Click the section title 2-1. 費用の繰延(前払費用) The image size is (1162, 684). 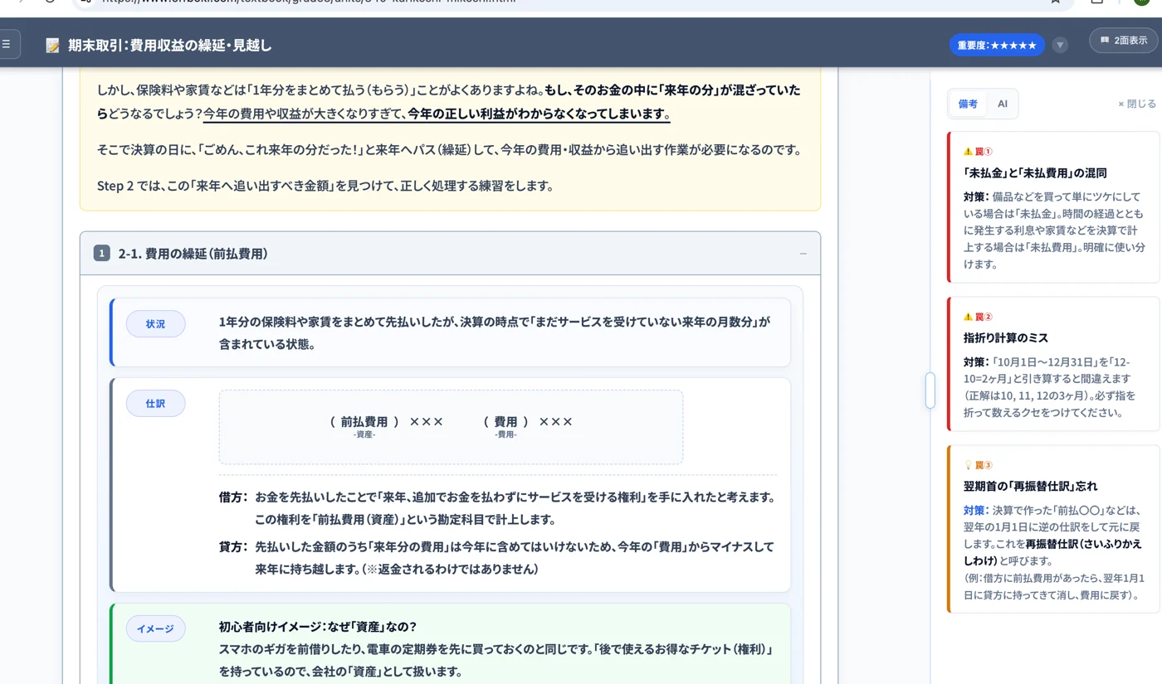coord(193,254)
